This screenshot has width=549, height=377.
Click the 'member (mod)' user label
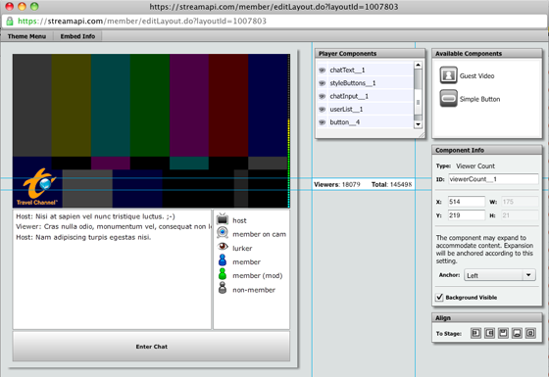point(257,276)
